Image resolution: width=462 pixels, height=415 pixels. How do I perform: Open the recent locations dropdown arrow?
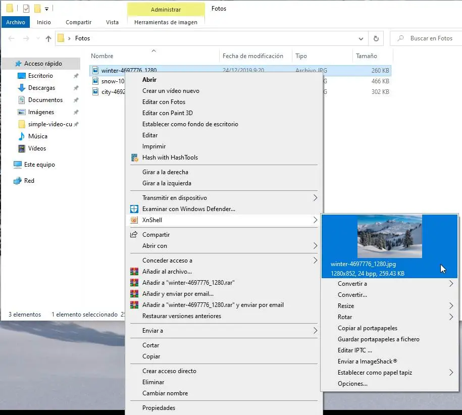(38, 38)
